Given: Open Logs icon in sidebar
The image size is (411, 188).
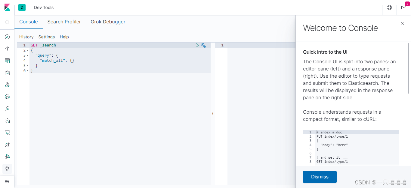Looking at the screenshot, I should coord(7,121).
